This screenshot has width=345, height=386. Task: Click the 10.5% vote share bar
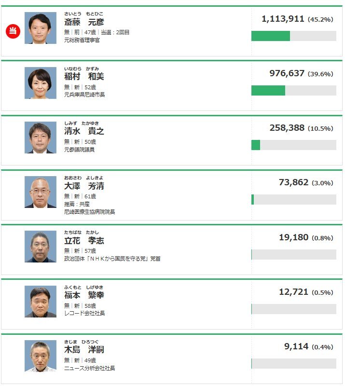294,145
